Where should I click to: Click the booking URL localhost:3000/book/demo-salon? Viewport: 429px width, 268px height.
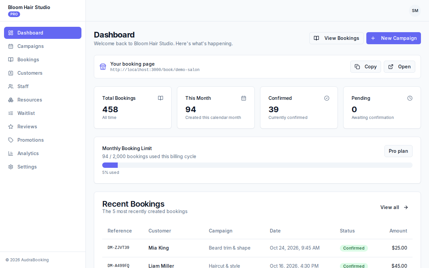[155, 70]
